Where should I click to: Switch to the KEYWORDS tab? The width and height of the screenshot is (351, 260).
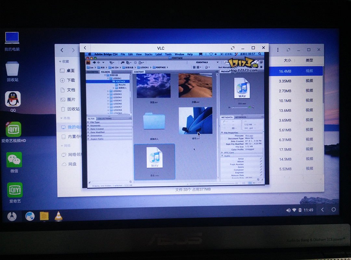[x=240, y=117]
